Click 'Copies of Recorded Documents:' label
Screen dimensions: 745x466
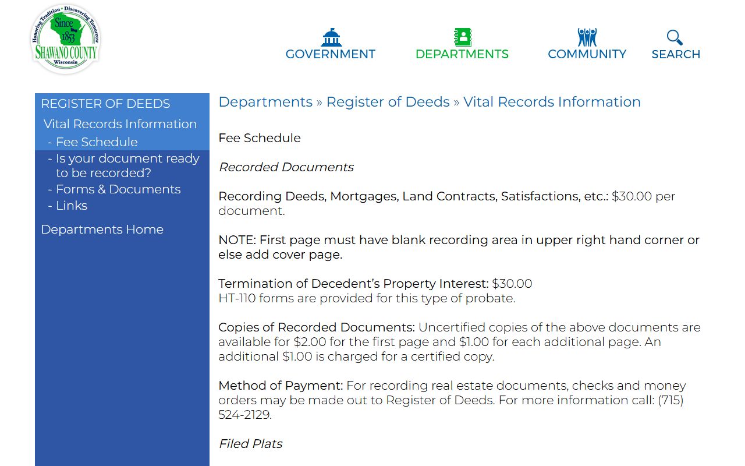317,327
